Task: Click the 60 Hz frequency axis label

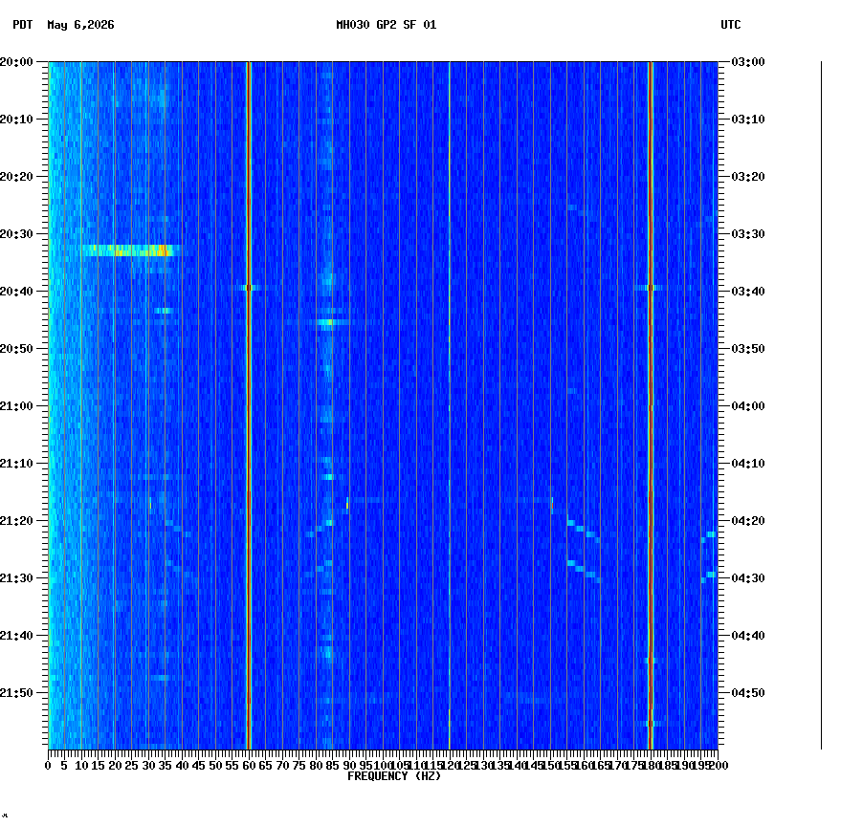Action: coord(249,765)
